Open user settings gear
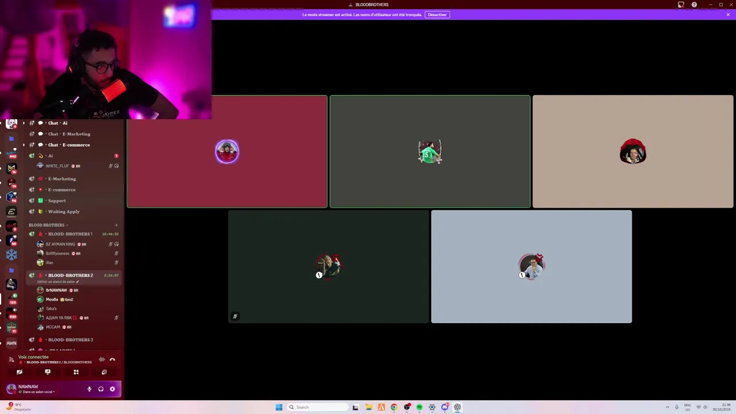The width and height of the screenshot is (736, 414). click(x=112, y=389)
